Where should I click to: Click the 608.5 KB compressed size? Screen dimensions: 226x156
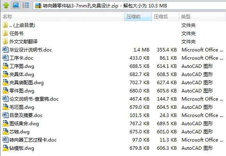[x=167, y=74]
